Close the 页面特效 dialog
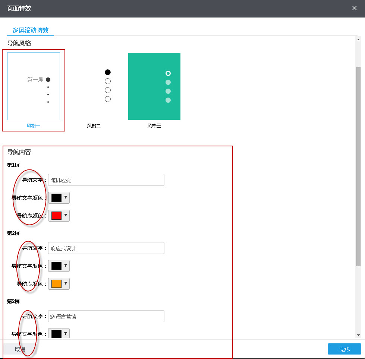 (354, 8)
